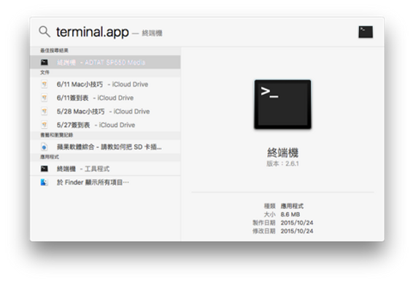The height and width of the screenshot is (283, 413).
Task: Select 終端機 under the applications section
Action: (x=105, y=168)
